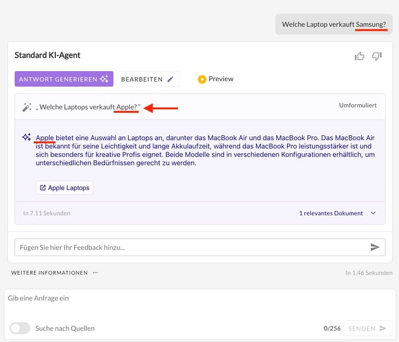Viewport: 399px width, 342px height.
Task: Focus the Gib eine Anfrage ein field
Action: point(197,298)
